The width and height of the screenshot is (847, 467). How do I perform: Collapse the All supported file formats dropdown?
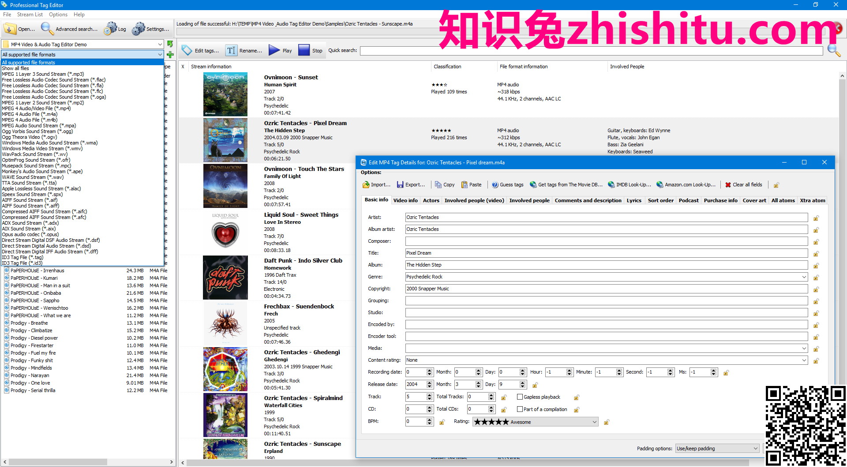(x=160, y=55)
